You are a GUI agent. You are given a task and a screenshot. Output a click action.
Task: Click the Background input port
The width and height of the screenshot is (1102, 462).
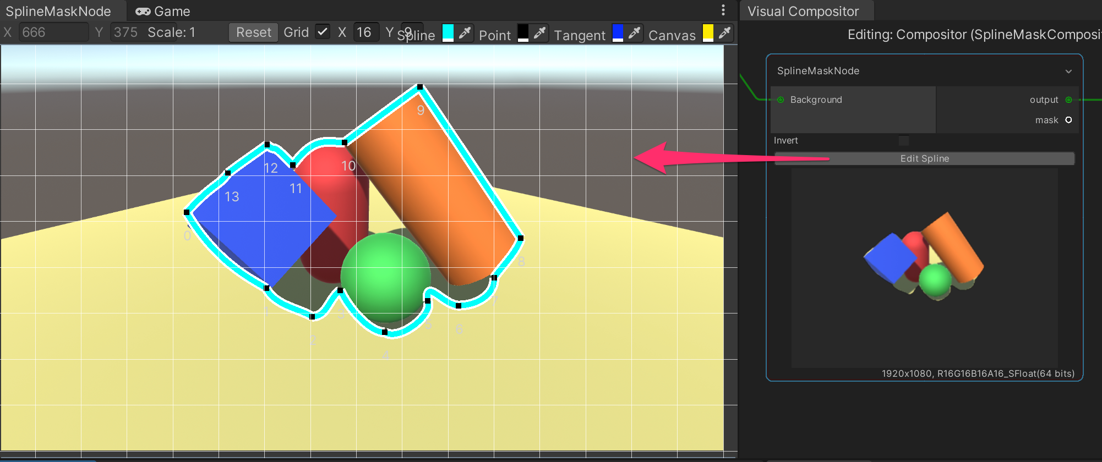(781, 100)
